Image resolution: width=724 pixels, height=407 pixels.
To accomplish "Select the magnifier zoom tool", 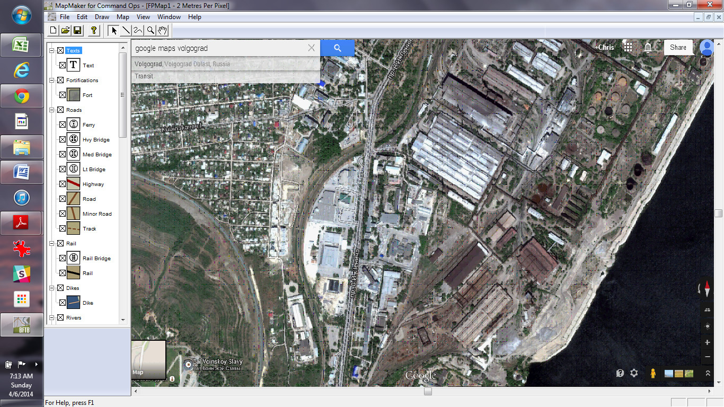I will [x=151, y=30].
